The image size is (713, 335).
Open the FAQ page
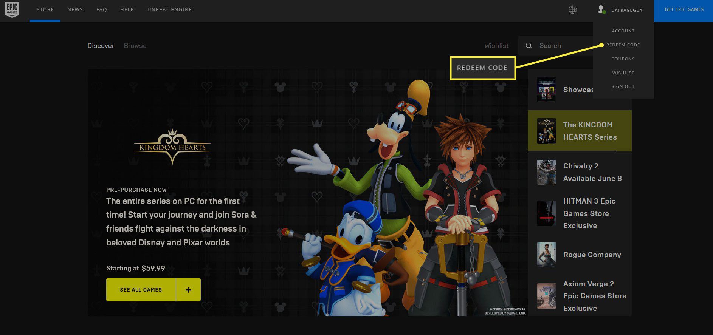102,9
